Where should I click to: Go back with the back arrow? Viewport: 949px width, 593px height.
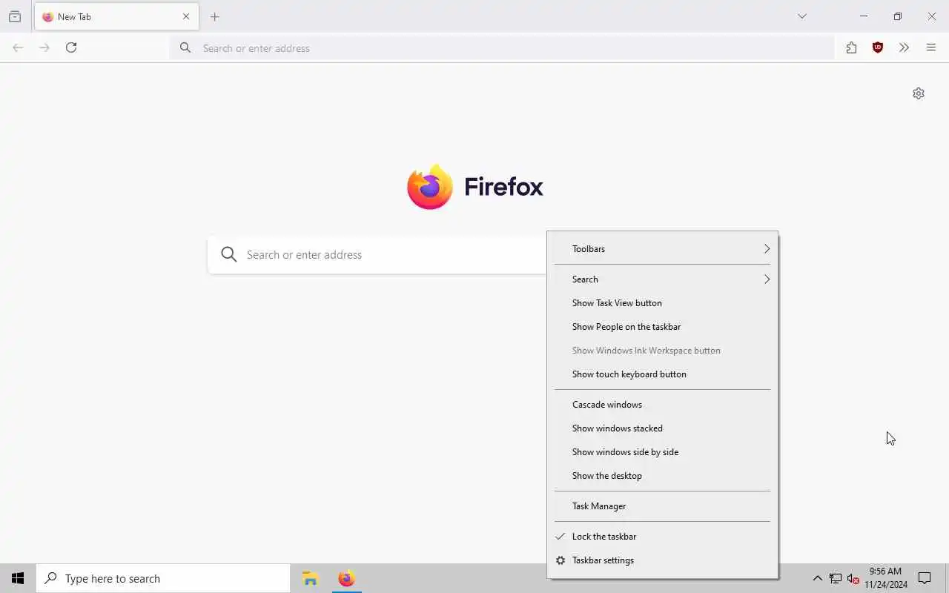[x=18, y=47]
